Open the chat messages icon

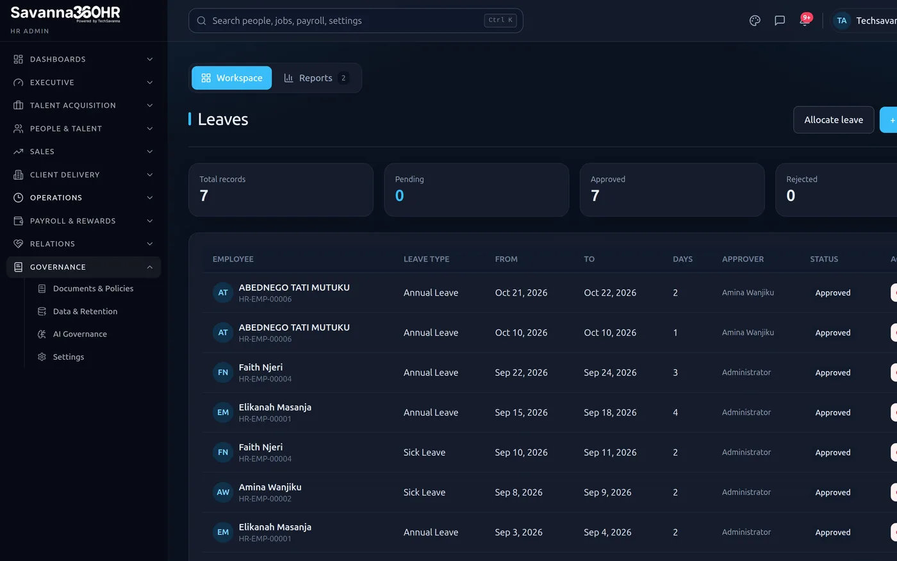pos(780,21)
